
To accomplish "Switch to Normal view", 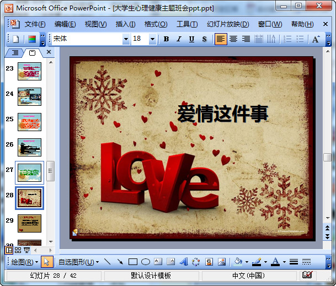I will (9, 250).
